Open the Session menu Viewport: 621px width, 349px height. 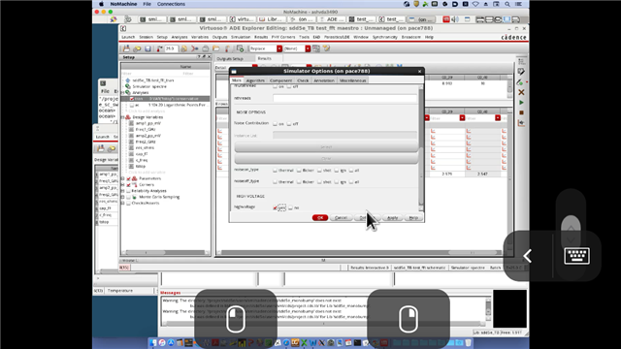146,37
